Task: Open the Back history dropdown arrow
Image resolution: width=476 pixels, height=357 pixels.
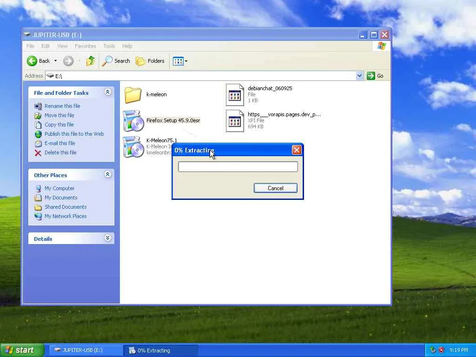Action: (x=56, y=61)
